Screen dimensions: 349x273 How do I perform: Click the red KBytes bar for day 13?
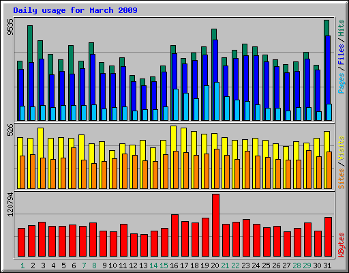[x=144, y=245]
